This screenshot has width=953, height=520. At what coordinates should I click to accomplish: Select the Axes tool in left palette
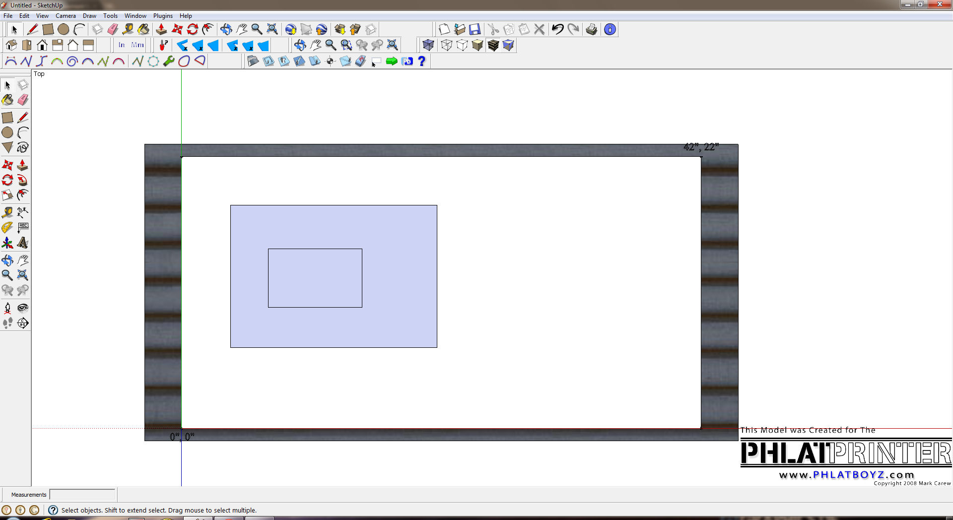pyautogui.click(x=7, y=243)
